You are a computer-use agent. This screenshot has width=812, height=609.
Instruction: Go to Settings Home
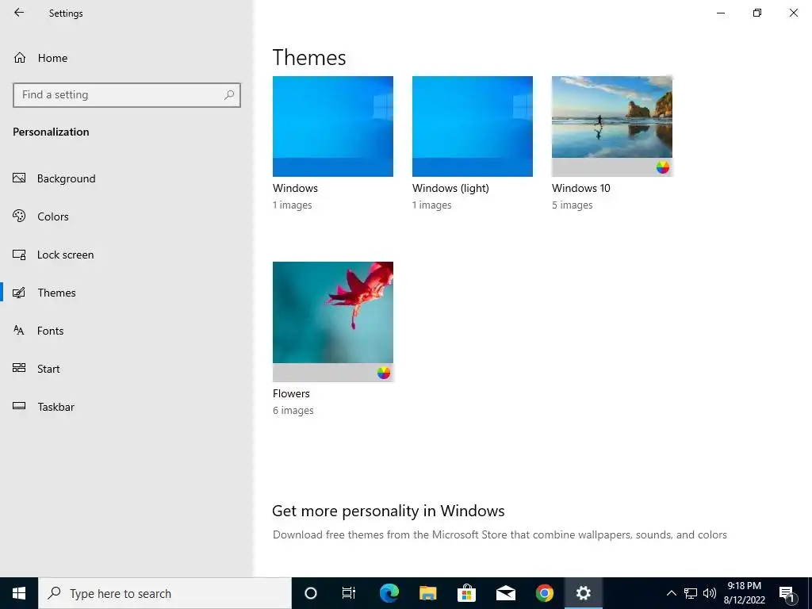pyautogui.click(x=127, y=58)
